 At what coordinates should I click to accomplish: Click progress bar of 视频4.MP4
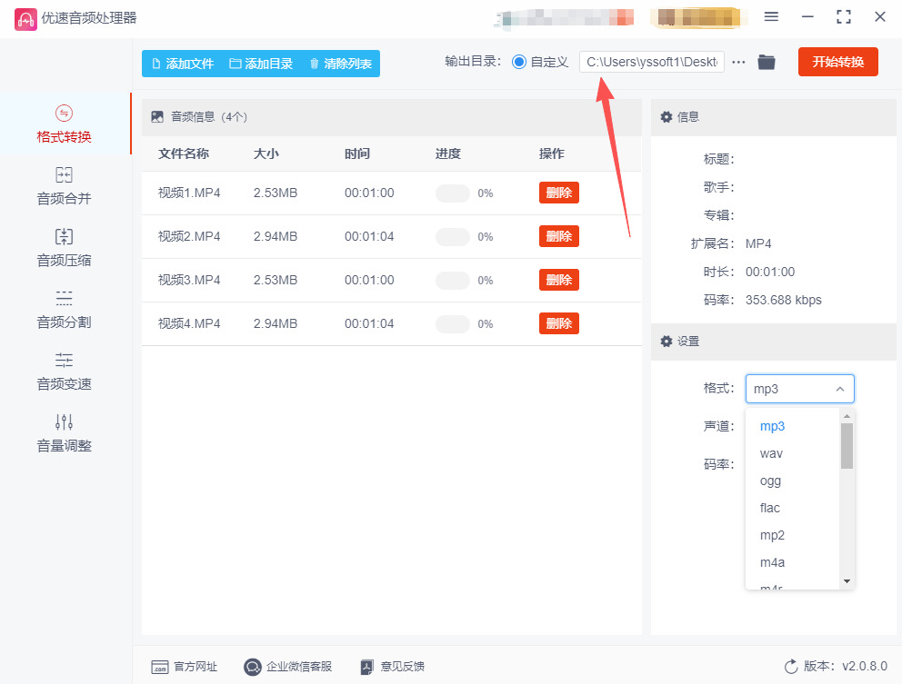(x=453, y=324)
